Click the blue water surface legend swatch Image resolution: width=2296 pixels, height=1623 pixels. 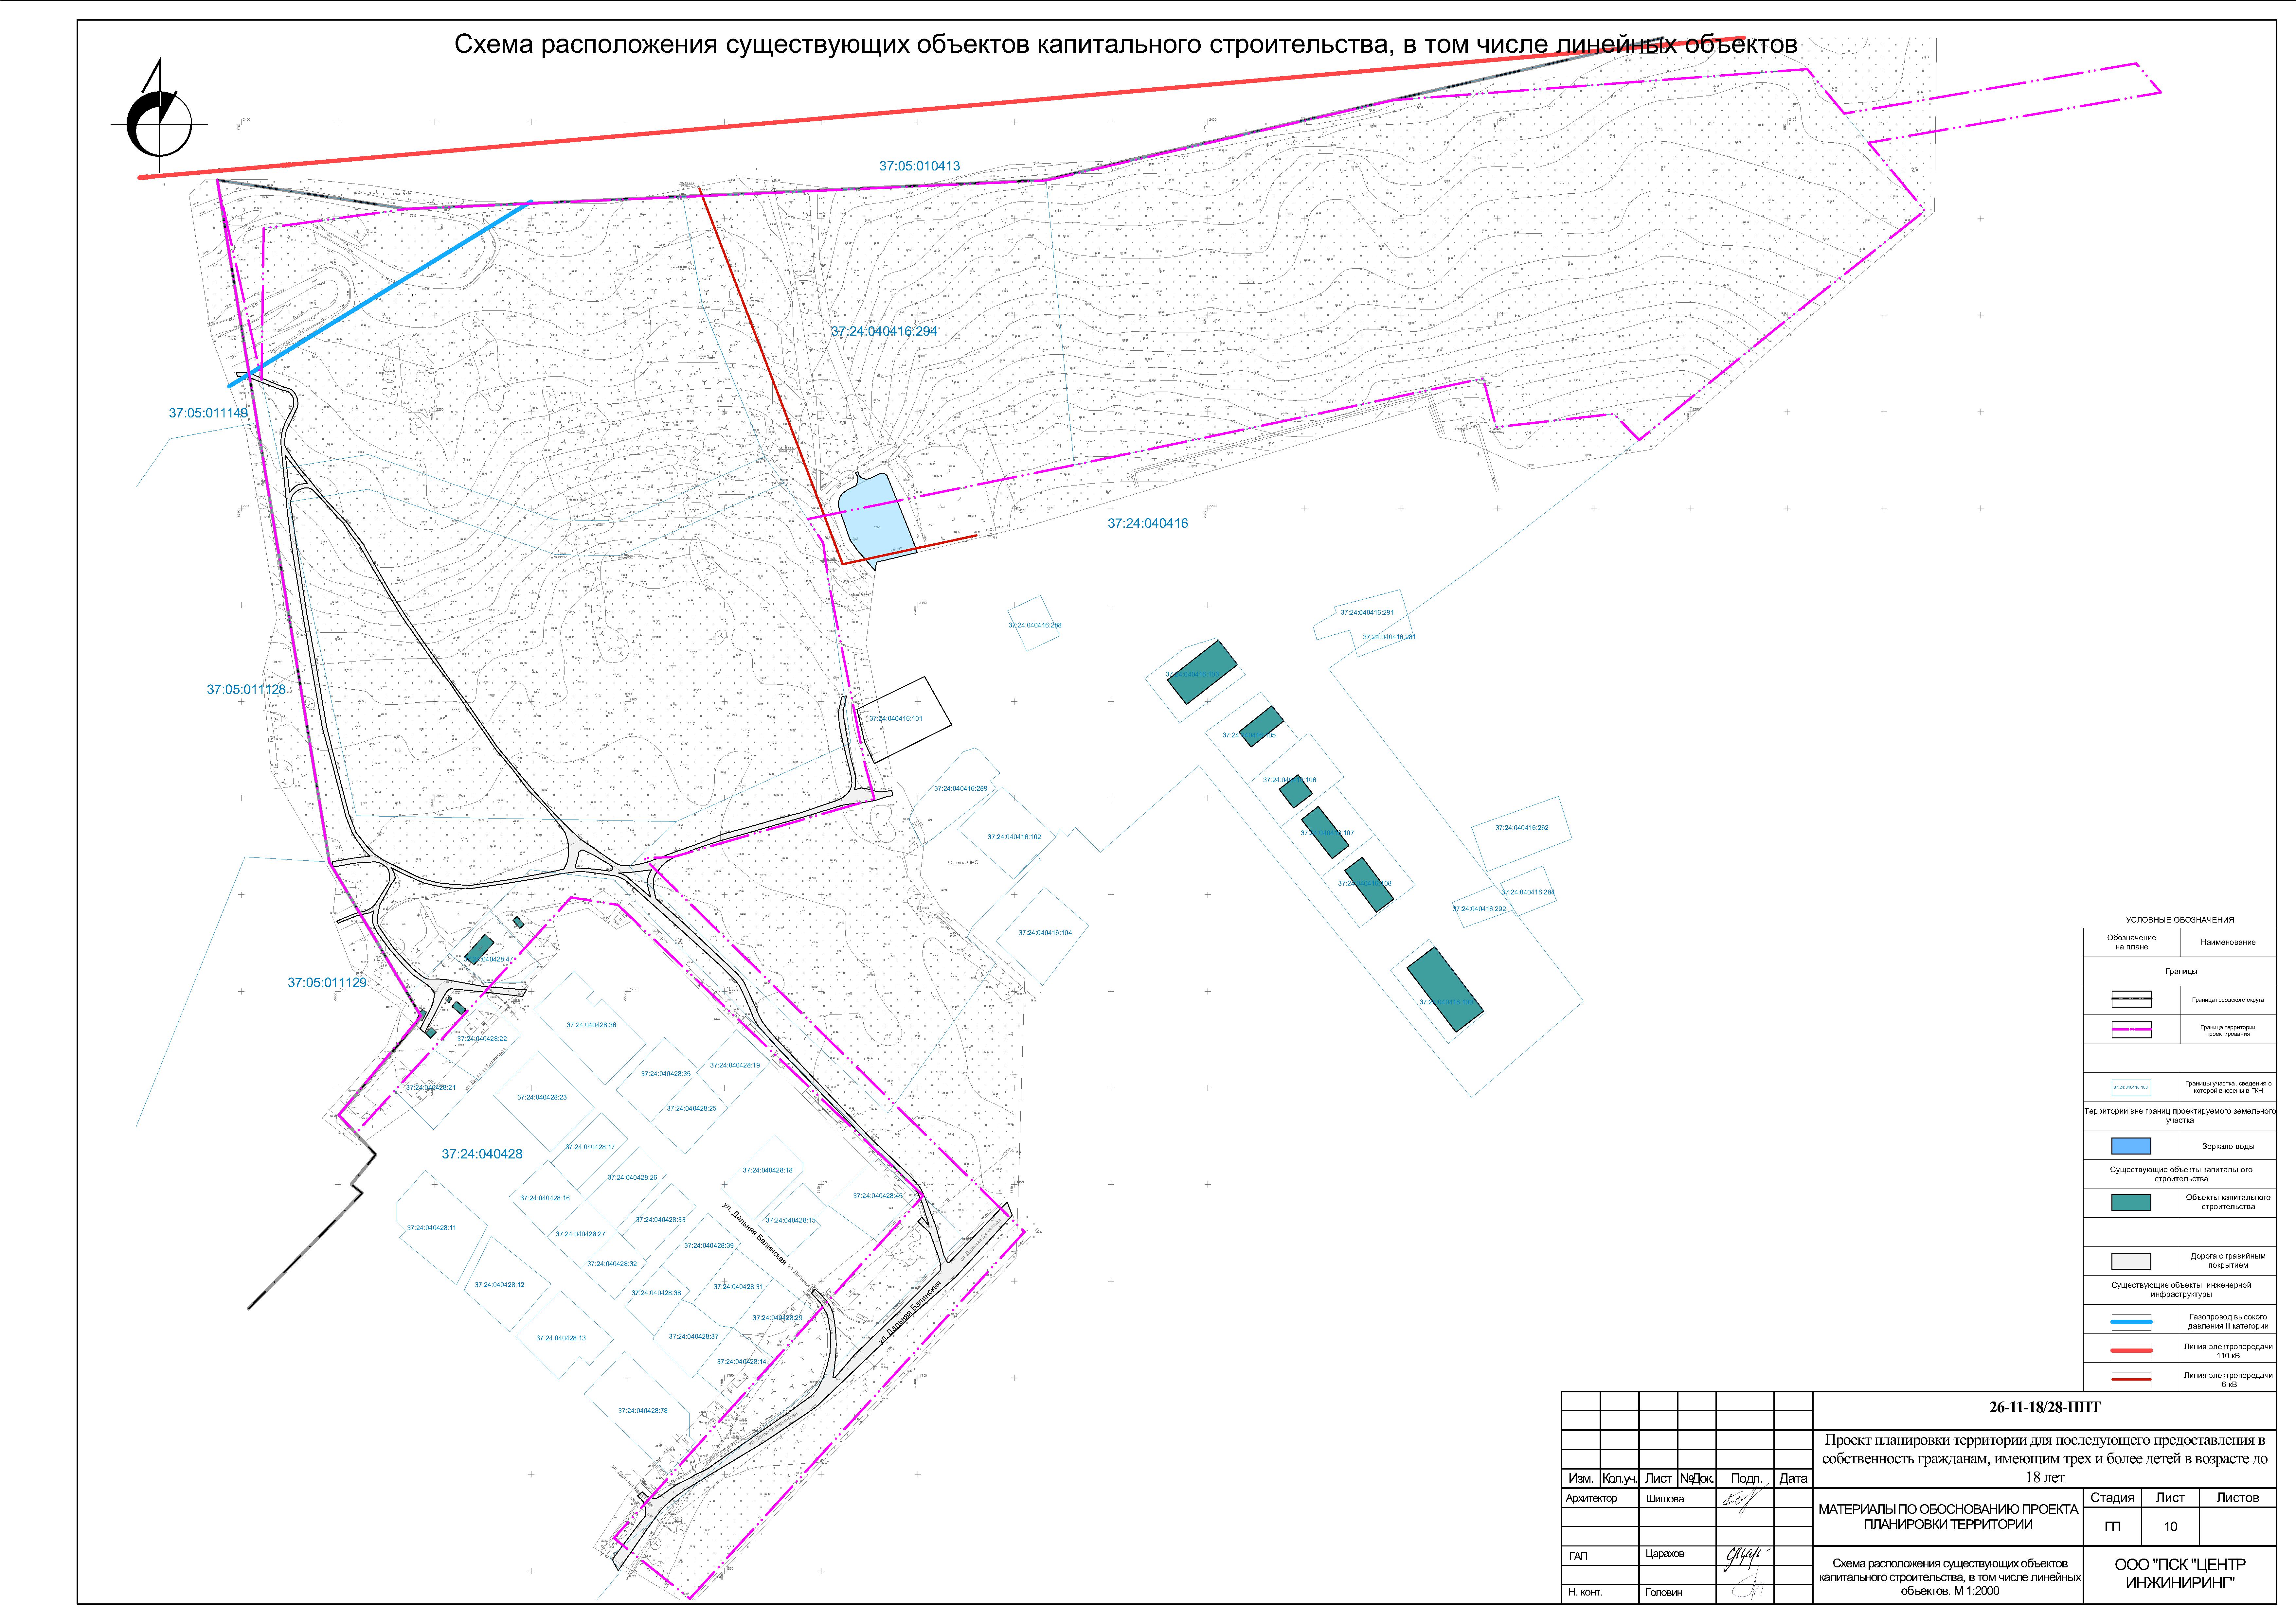2131,1146
